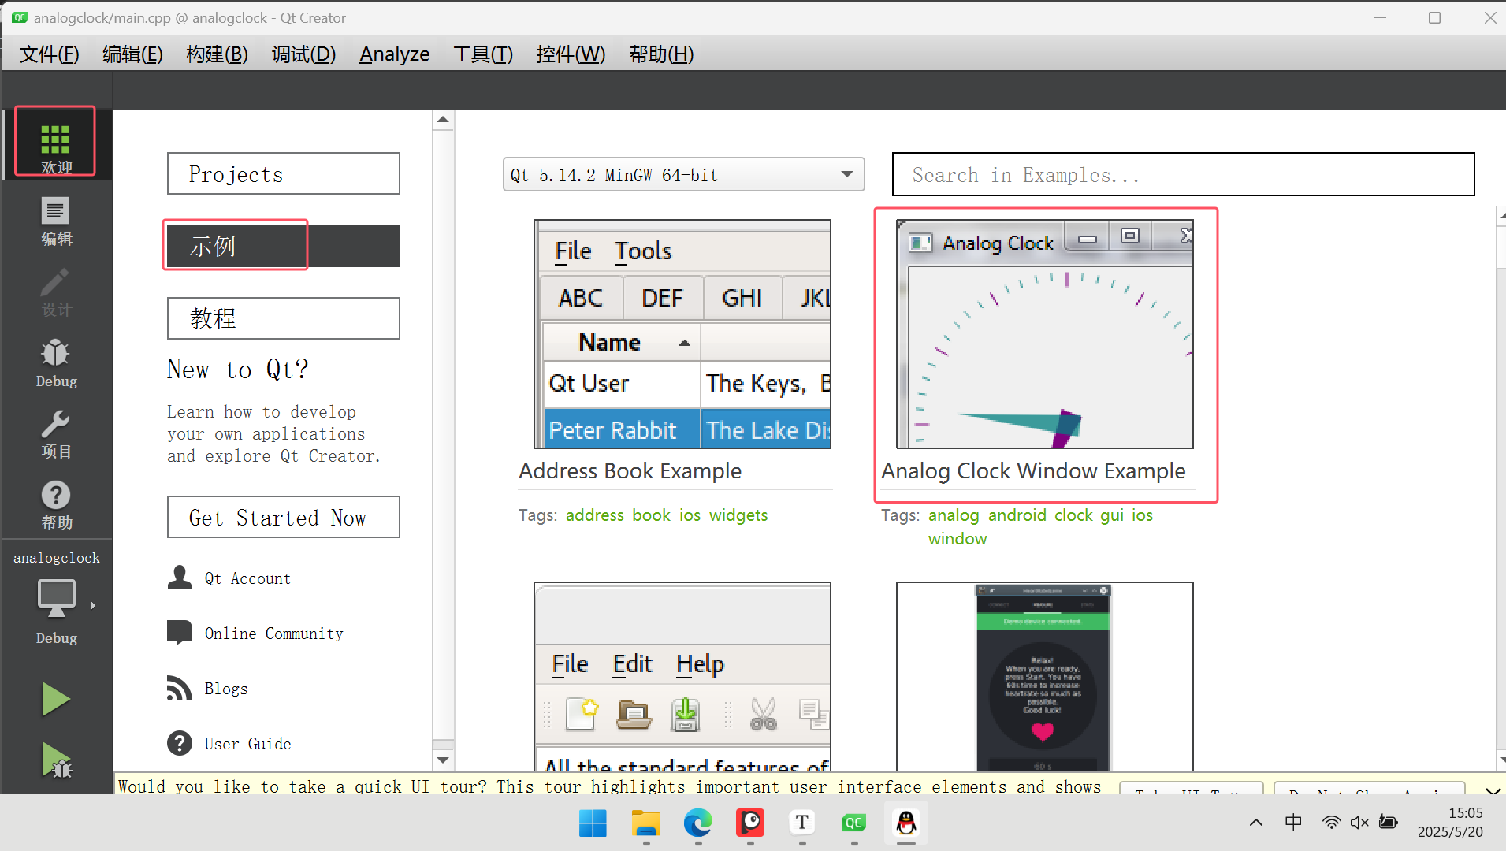This screenshot has width=1506, height=851.
Task: Open the Analyze menu
Action: pos(394,54)
